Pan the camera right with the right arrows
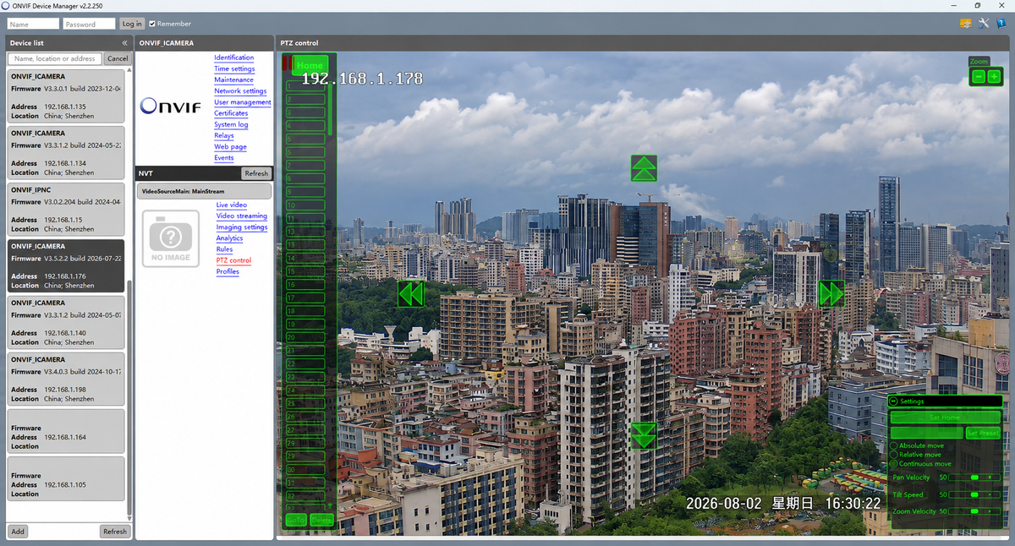Viewport: 1015px width, 546px height. pos(831,294)
